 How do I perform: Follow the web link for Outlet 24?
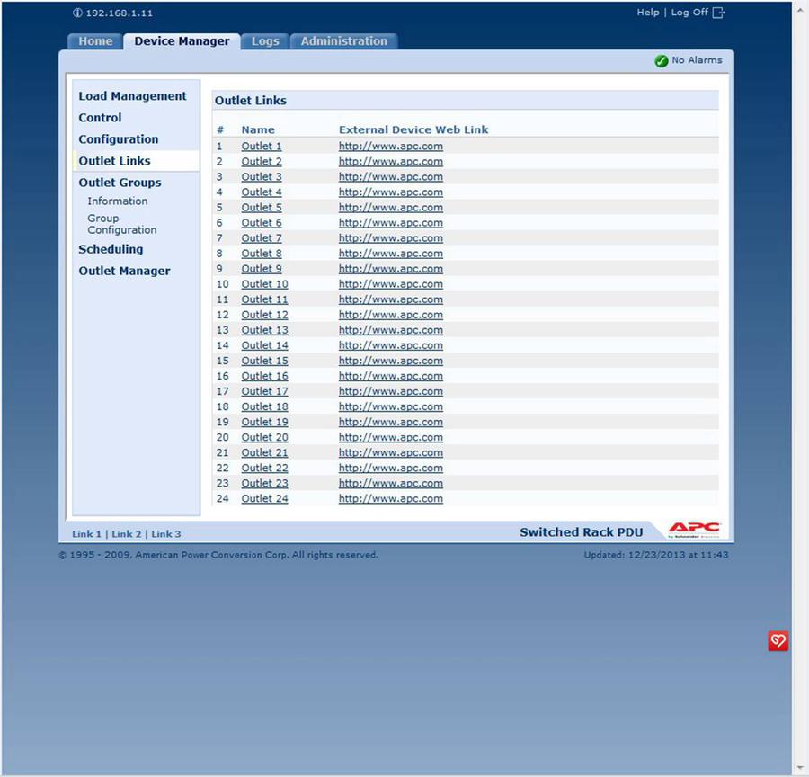click(390, 498)
